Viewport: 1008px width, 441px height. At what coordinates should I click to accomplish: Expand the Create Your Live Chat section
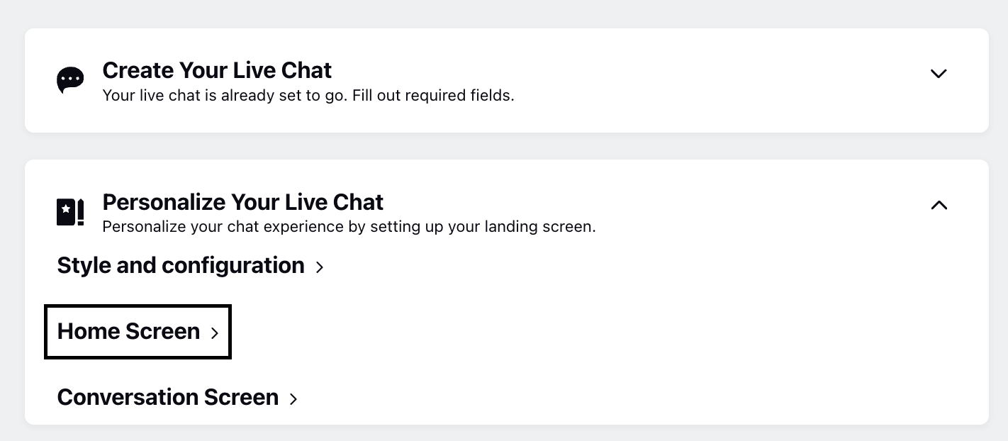tap(939, 73)
